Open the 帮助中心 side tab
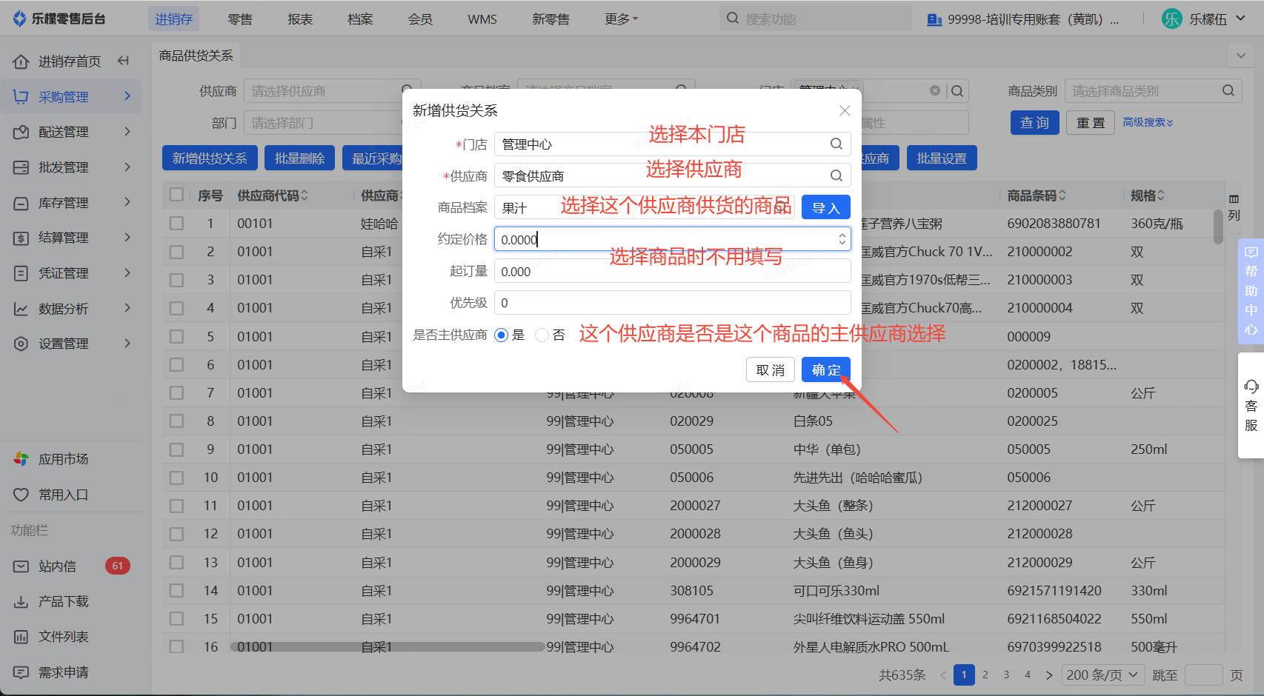The image size is (1264, 696). (x=1251, y=290)
